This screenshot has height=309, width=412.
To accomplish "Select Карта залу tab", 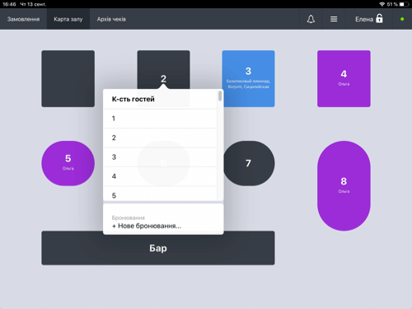I will [x=68, y=19].
